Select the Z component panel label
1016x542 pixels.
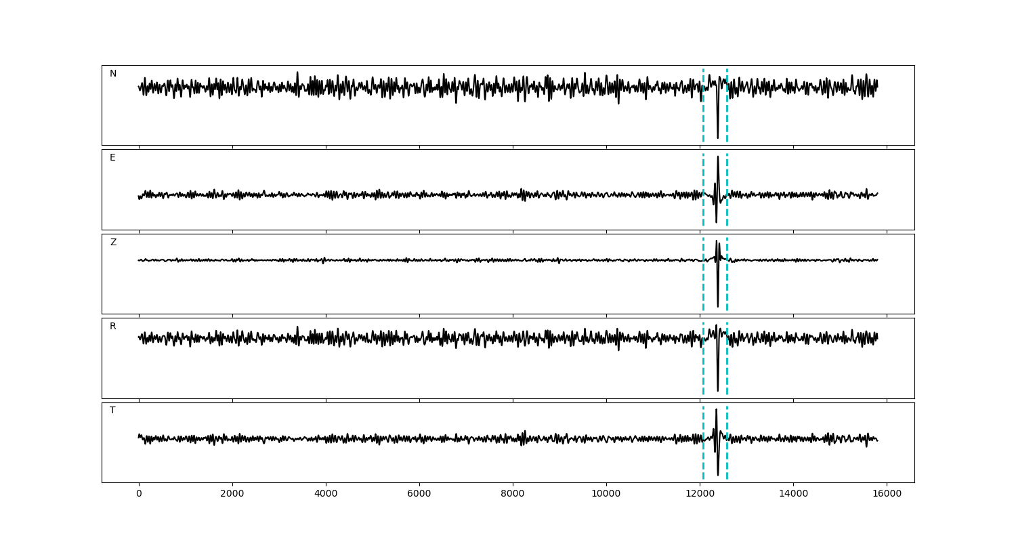[x=113, y=243]
